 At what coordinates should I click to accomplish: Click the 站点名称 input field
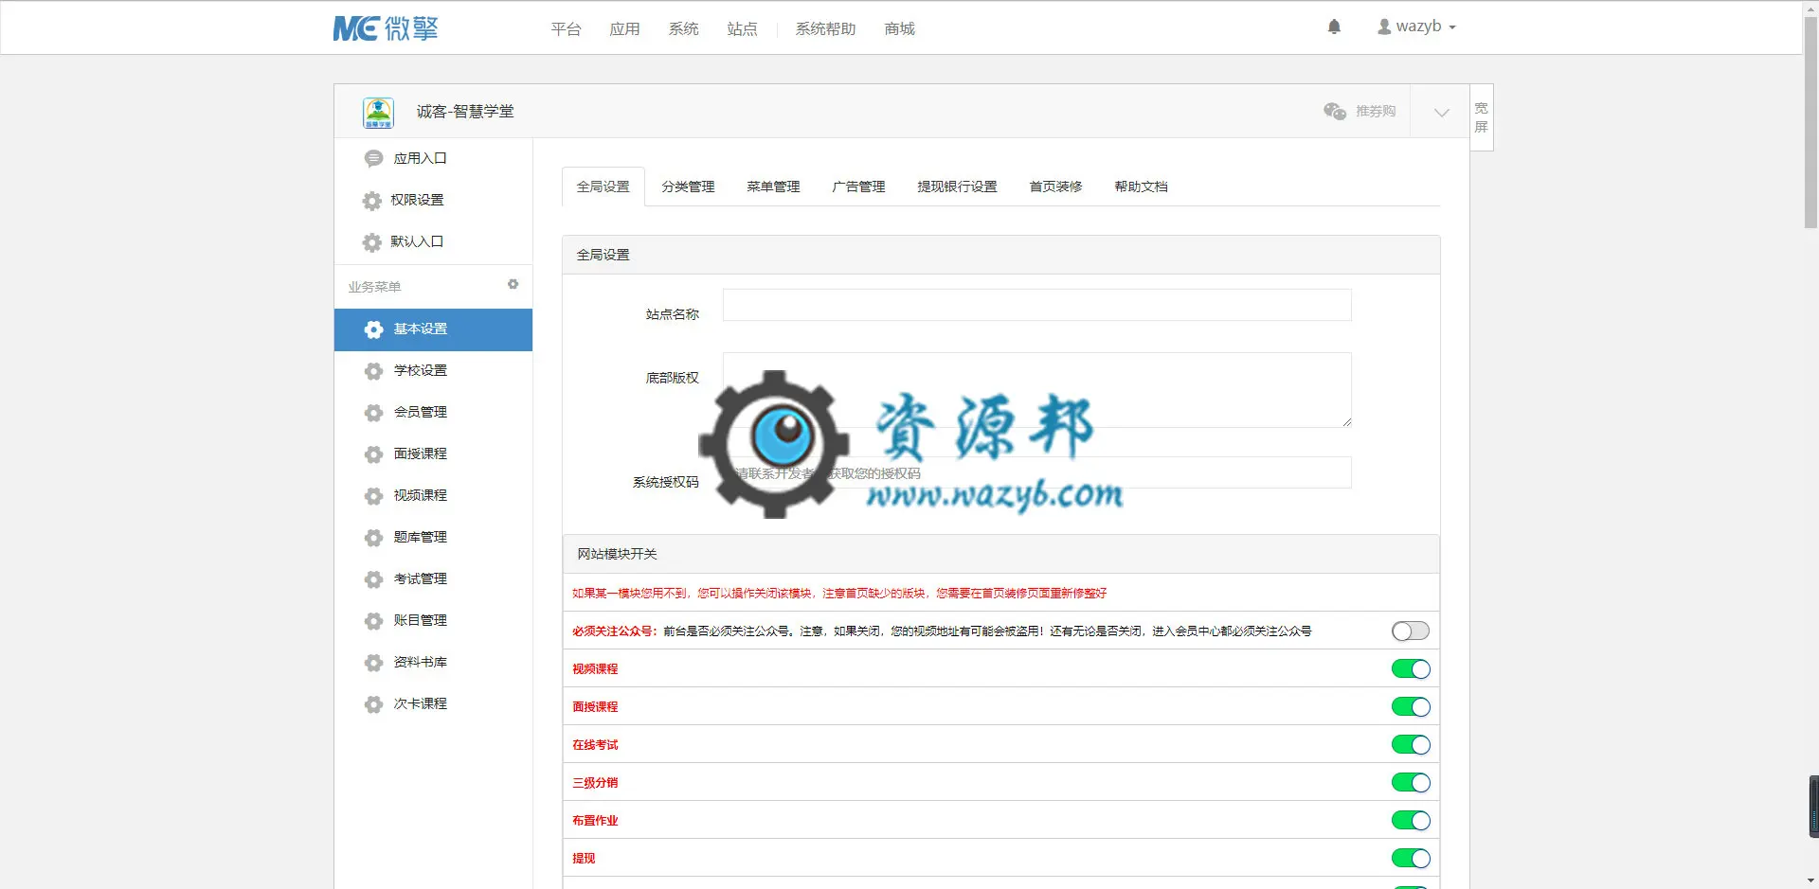point(1036,305)
